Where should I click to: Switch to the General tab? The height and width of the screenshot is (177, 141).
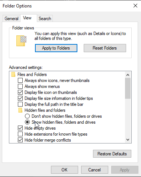coord(12,19)
